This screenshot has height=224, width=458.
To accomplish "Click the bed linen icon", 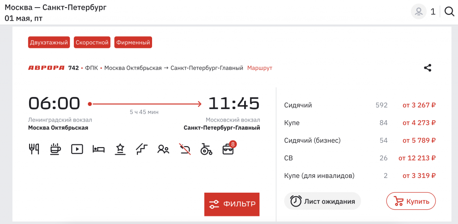I will (98, 149).
